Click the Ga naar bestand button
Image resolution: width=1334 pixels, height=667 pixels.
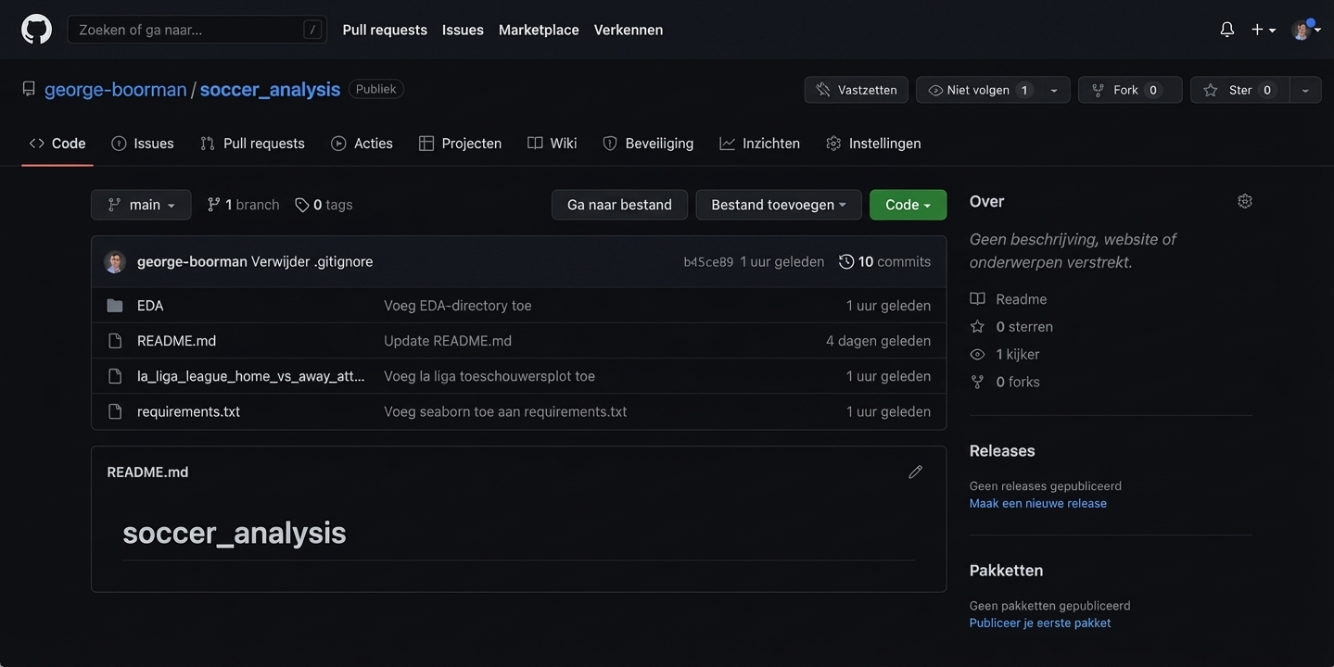pyautogui.click(x=619, y=205)
